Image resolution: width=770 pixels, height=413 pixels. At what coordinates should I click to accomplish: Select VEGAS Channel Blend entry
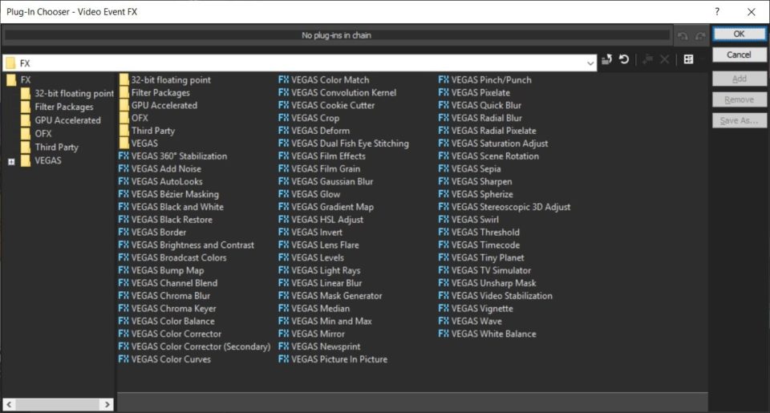168,283
